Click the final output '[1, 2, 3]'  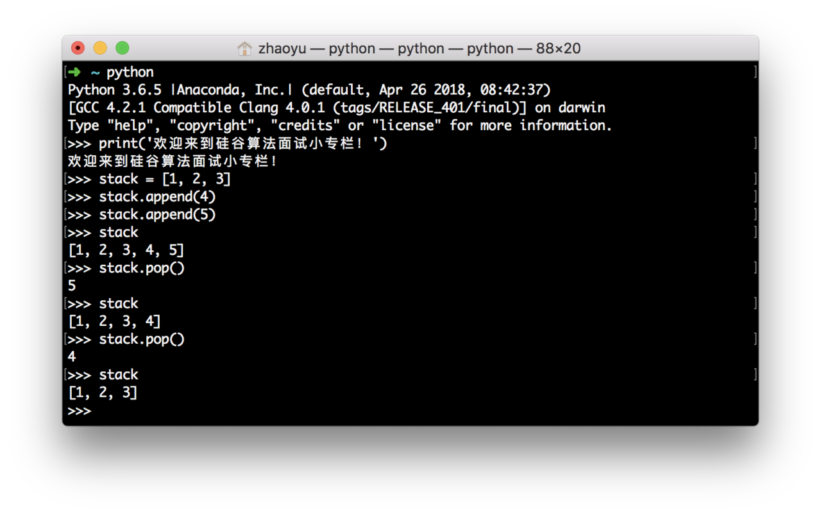pyautogui.click(x=103, y=393)
